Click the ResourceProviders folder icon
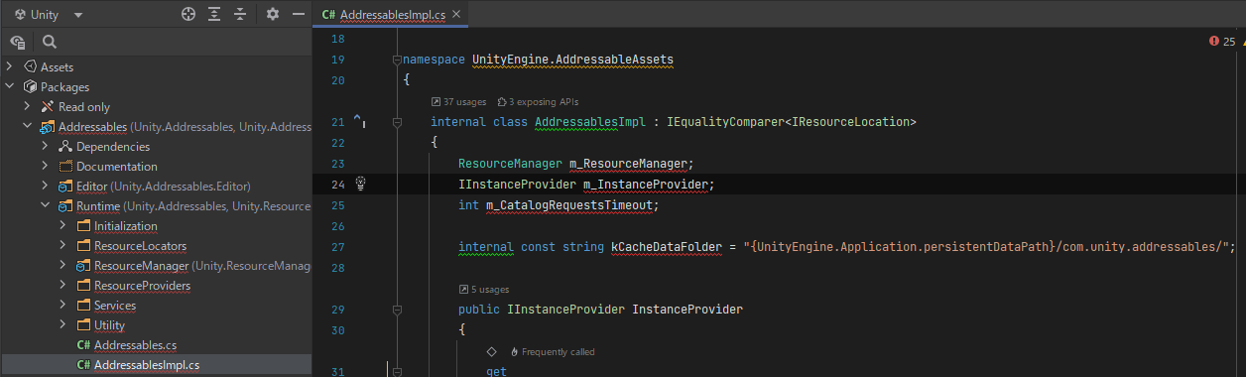This screenshot has width=1246, height=377. [x=83, y=286]
